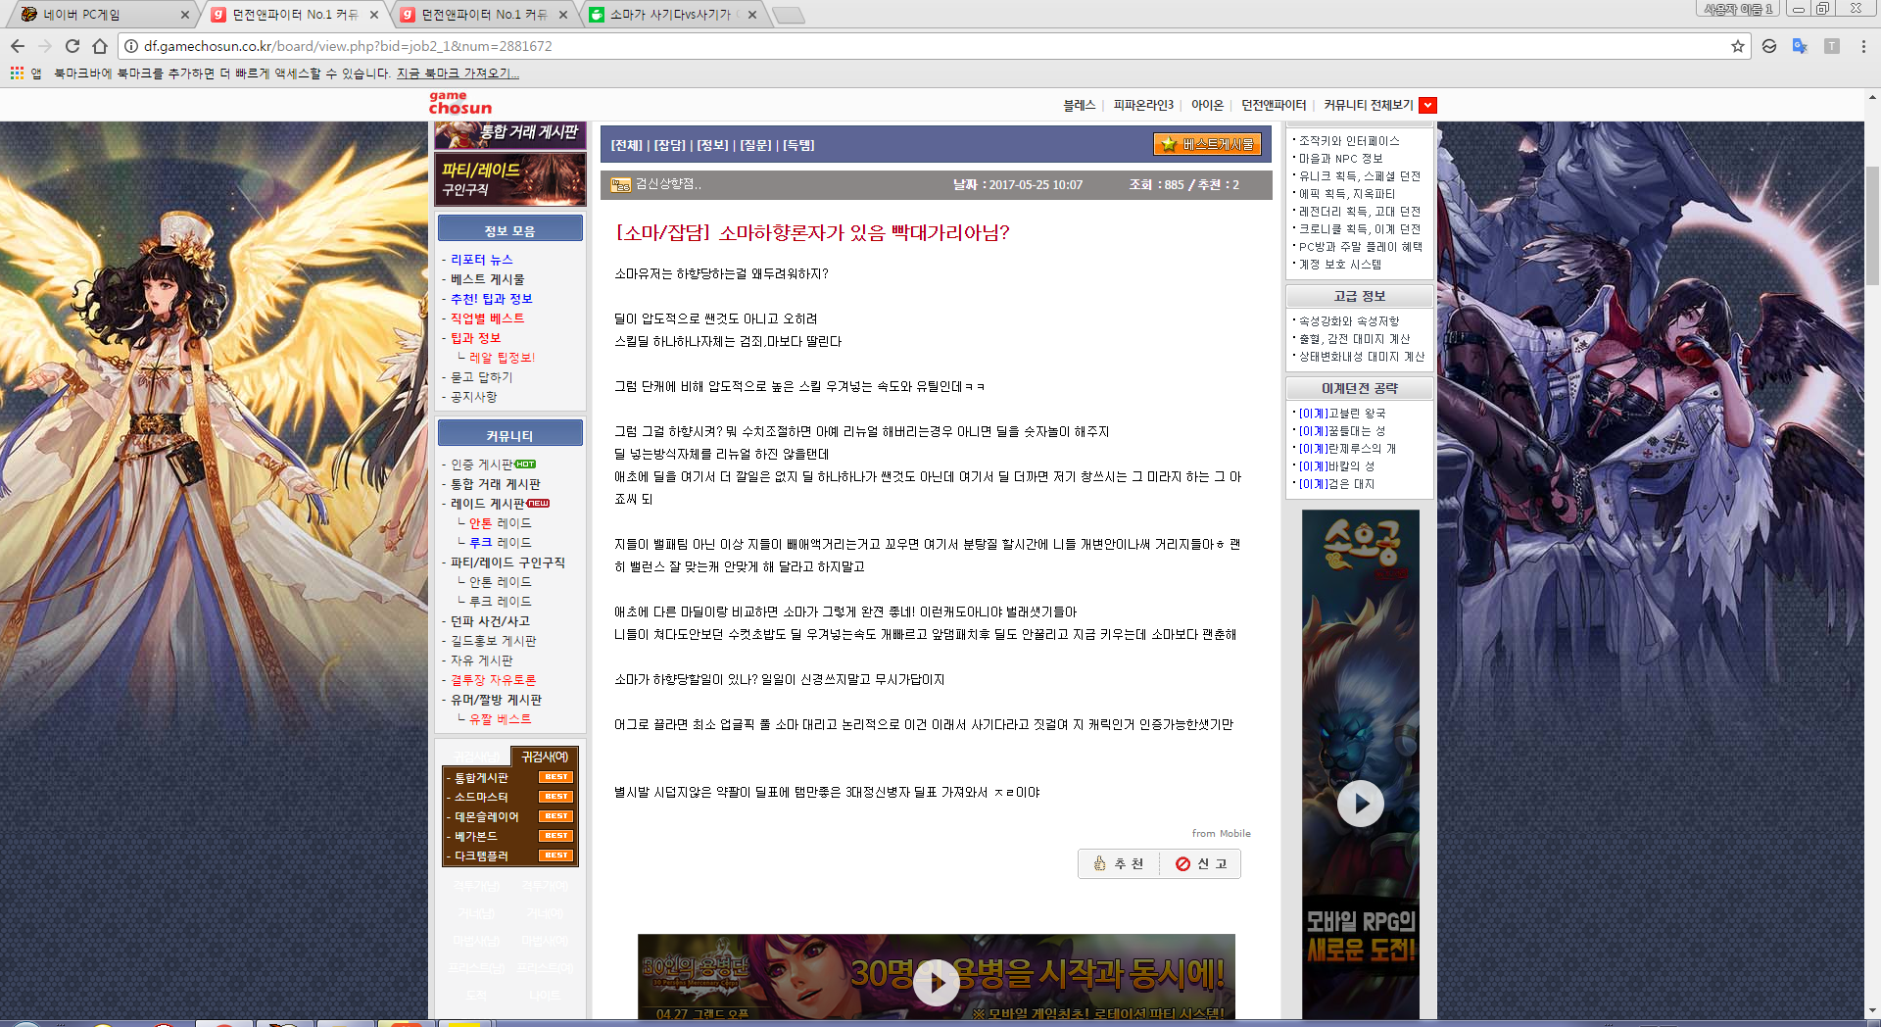Click BEST badge next to 데몬슬레이어

(556, 816)
